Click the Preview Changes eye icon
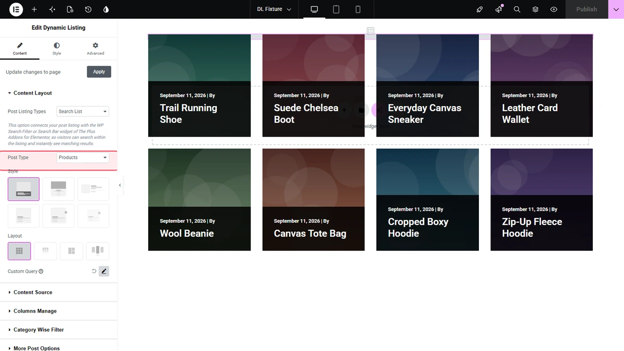This screenshot has width=624, height=351. (554, 9)
